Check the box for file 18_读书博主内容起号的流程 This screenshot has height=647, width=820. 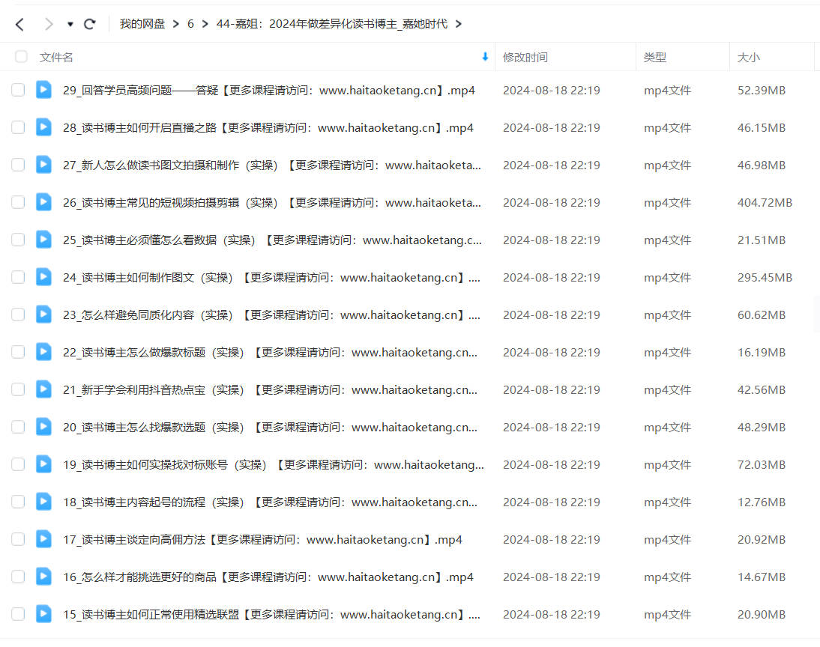tap(18, 502)
